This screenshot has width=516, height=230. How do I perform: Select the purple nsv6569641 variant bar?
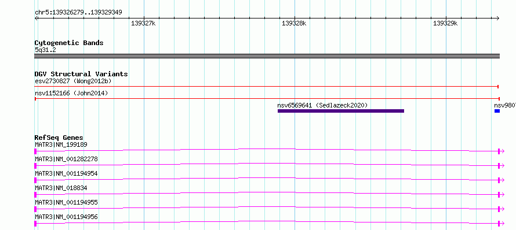[x=340, y=111]
